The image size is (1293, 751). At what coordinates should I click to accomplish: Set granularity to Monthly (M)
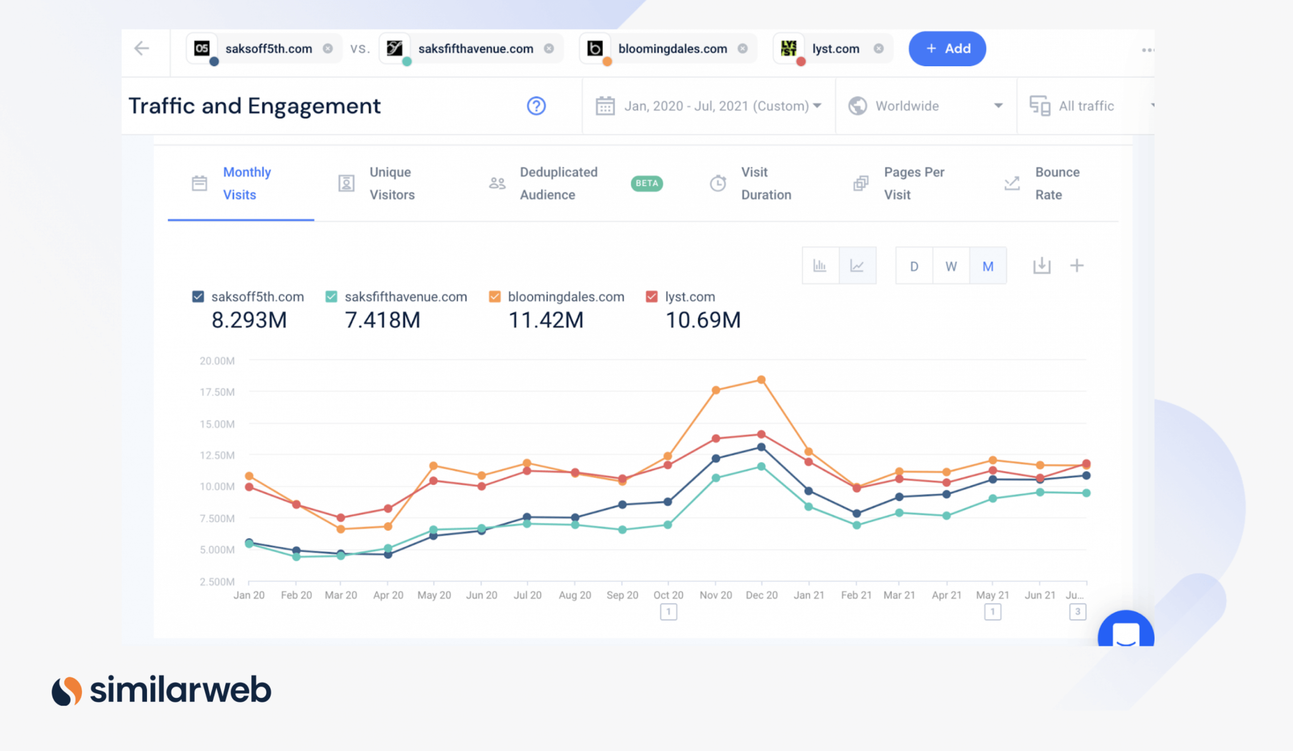click(x=988, y=266)
